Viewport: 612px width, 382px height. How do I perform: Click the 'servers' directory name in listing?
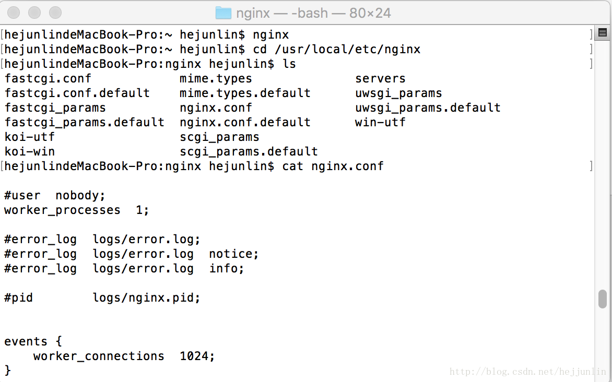pos(380,78)
